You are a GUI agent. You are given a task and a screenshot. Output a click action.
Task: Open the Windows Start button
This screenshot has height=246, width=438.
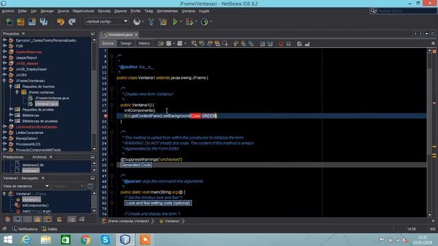[8, 240]
